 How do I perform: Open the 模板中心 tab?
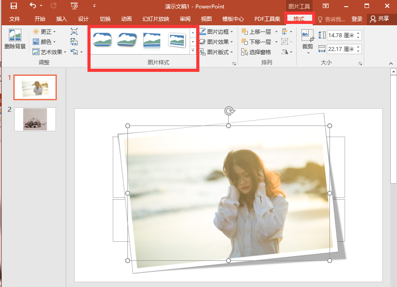coord(233,19)
